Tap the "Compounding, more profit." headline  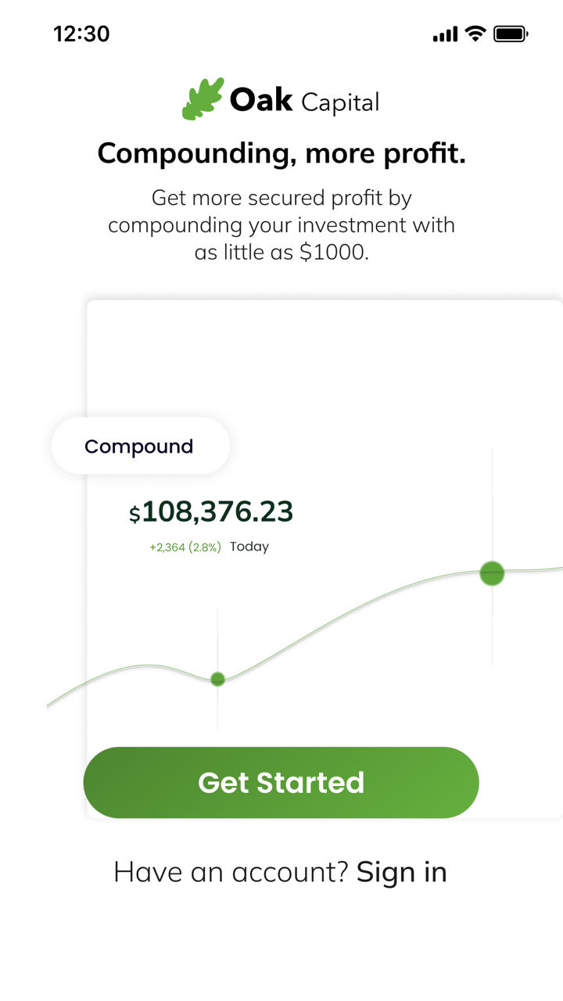click(281, 153)
